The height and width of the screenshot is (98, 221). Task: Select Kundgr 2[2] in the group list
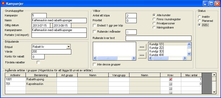click(x=168, y=48)
